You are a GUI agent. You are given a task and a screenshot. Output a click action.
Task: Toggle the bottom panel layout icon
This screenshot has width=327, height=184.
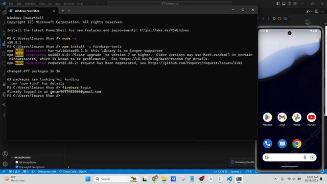tap(284, 4)
